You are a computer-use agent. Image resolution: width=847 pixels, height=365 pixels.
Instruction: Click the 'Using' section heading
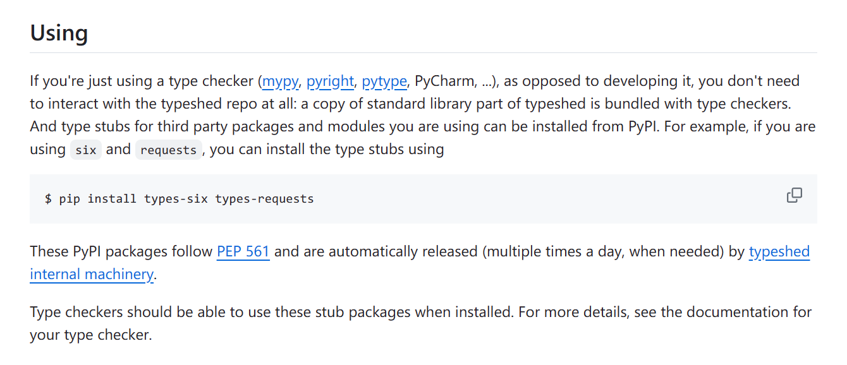click(59, 33)
